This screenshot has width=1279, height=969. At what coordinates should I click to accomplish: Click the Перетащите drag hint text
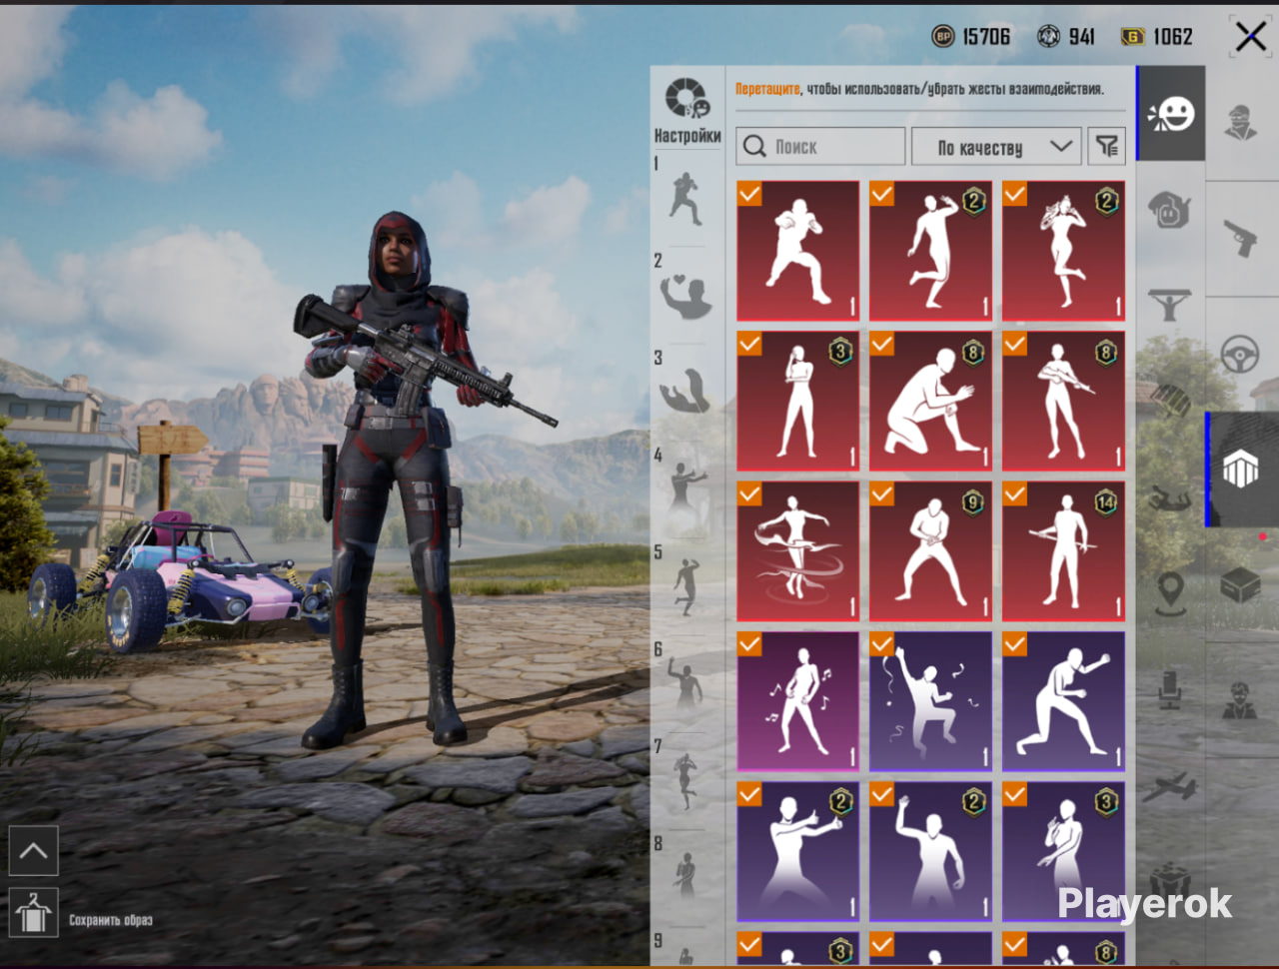(x=767, y=89)
